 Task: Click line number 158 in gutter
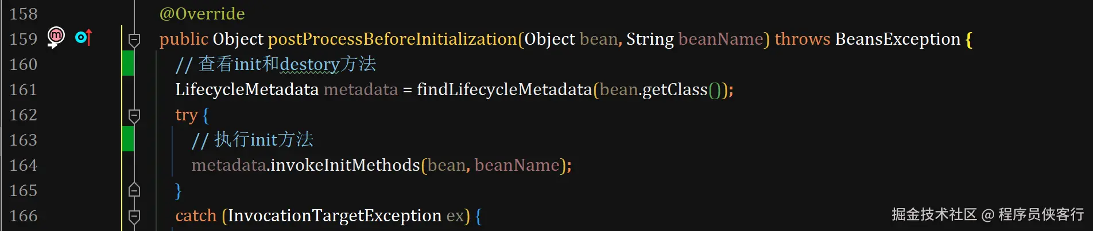click(24, 14)
